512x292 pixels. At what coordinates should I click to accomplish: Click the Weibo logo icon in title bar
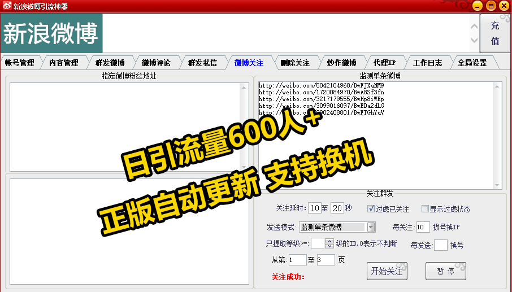6,6
